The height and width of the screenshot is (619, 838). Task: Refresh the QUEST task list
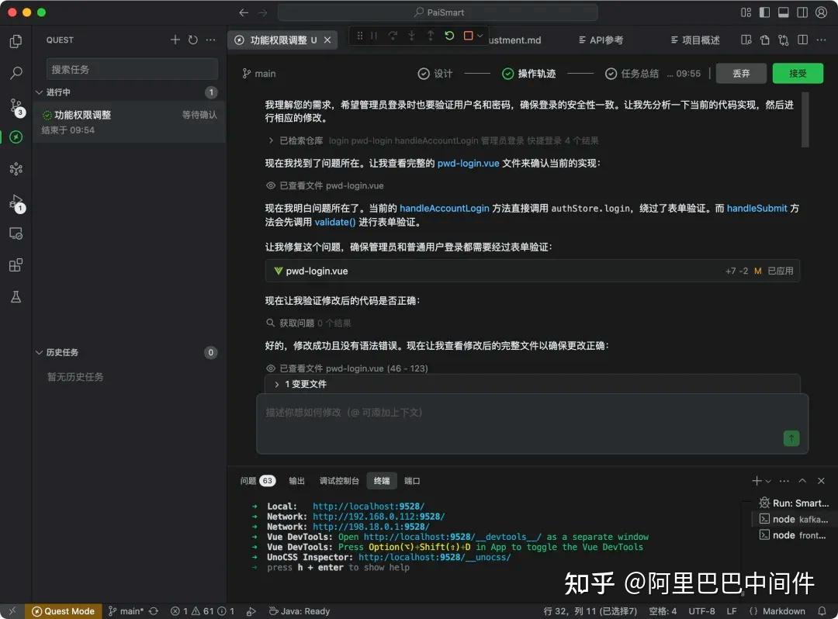(191, 40)
